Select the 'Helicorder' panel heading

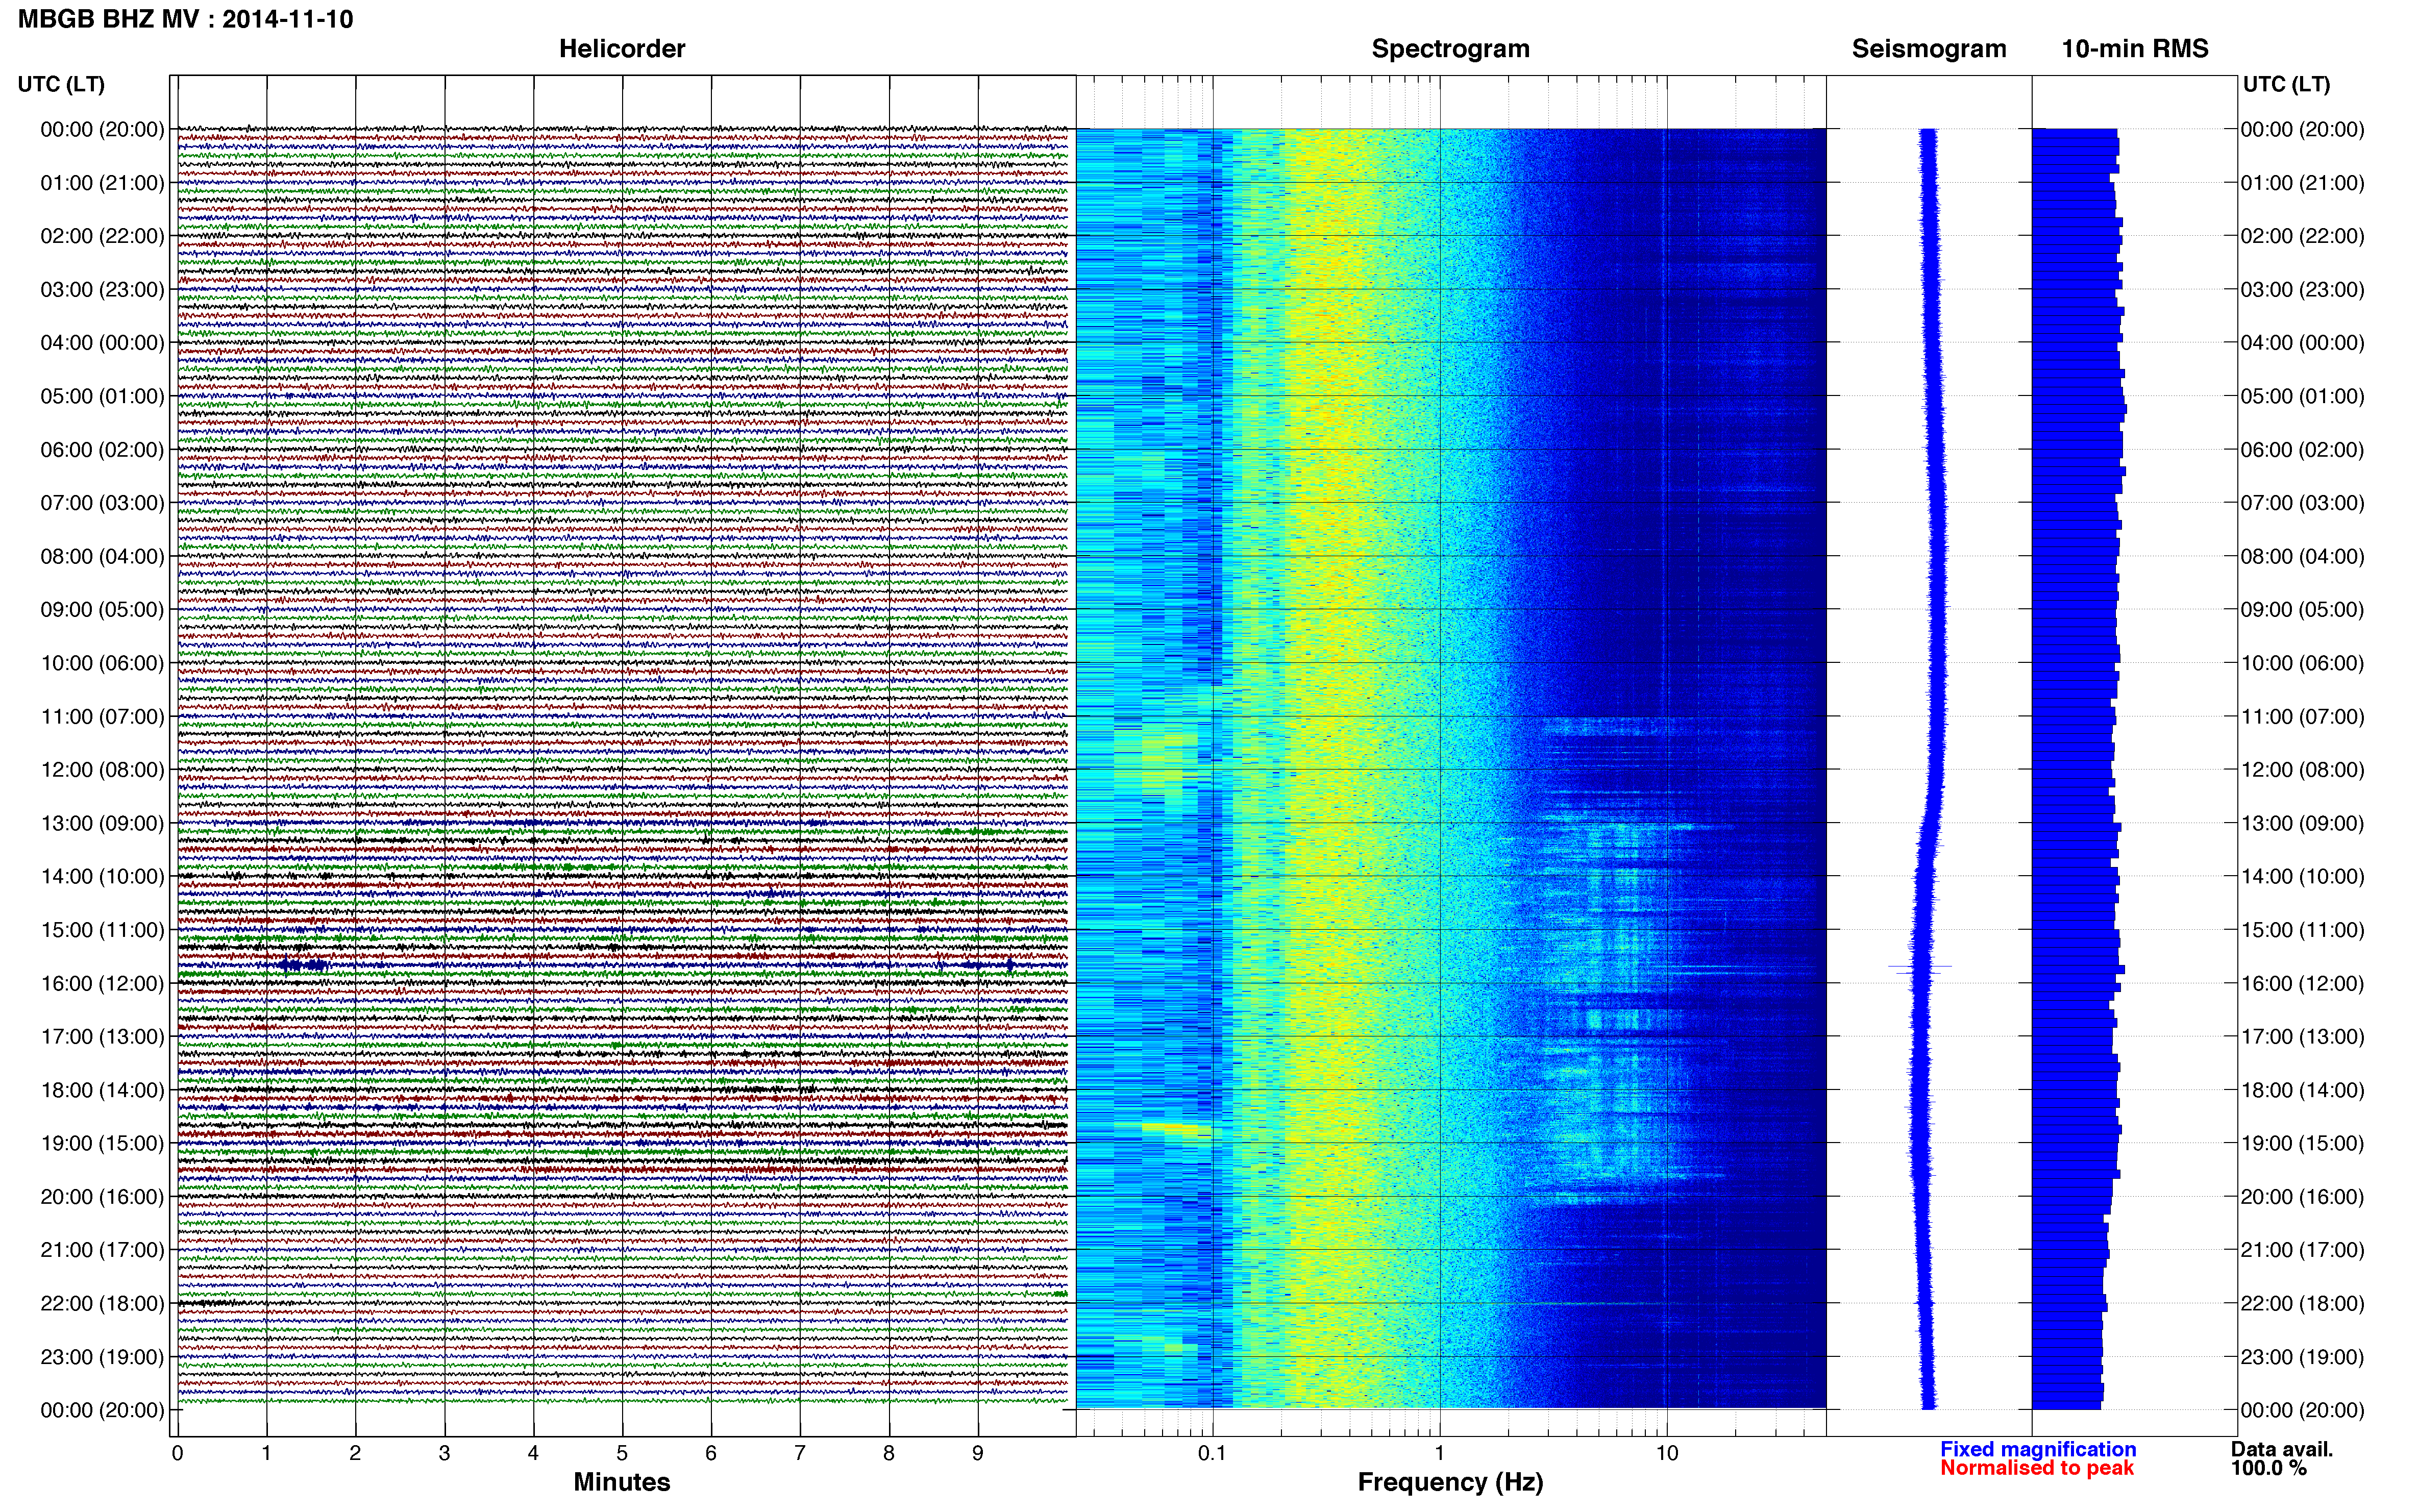[x=622, y=49]
